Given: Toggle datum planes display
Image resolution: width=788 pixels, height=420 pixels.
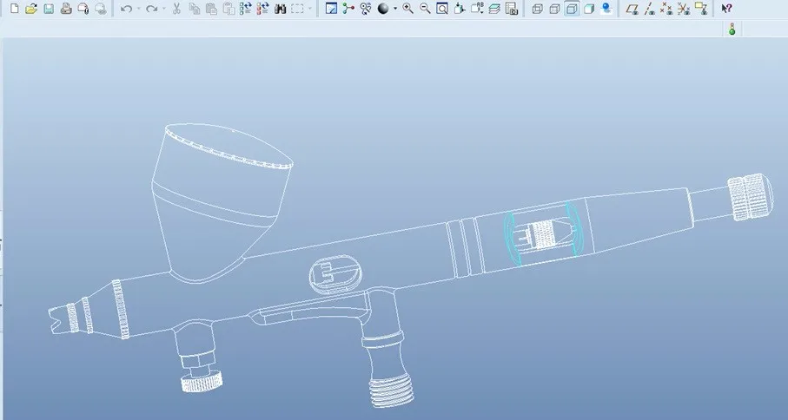Looking at the screenshot, I should [632, 8].
